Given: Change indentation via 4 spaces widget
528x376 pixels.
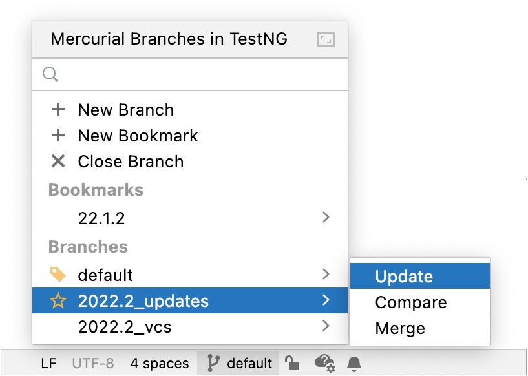Looking at the screenshot, I should tap(160, 363).
